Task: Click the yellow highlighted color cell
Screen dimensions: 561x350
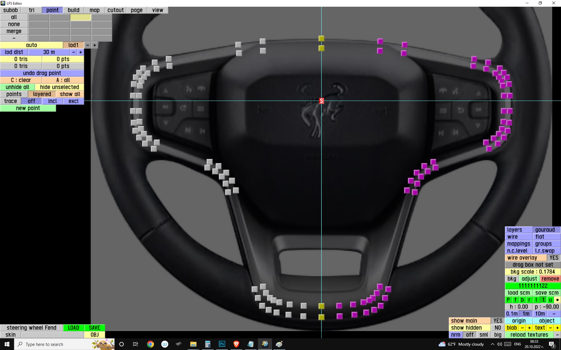Action: coord(81,17)
